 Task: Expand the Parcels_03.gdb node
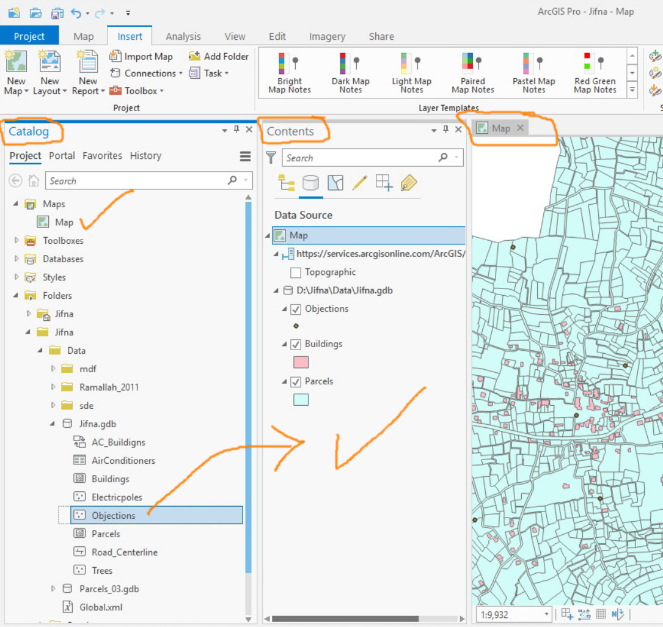click(53, 588)
